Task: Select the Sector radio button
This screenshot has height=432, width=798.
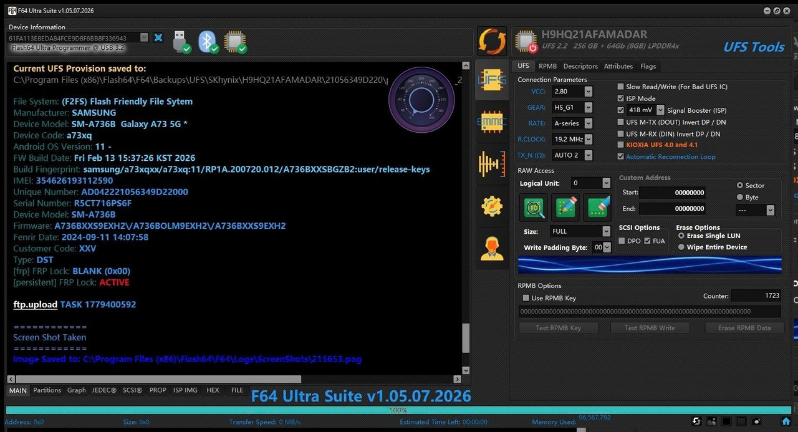Action: (x=740, y=185)
